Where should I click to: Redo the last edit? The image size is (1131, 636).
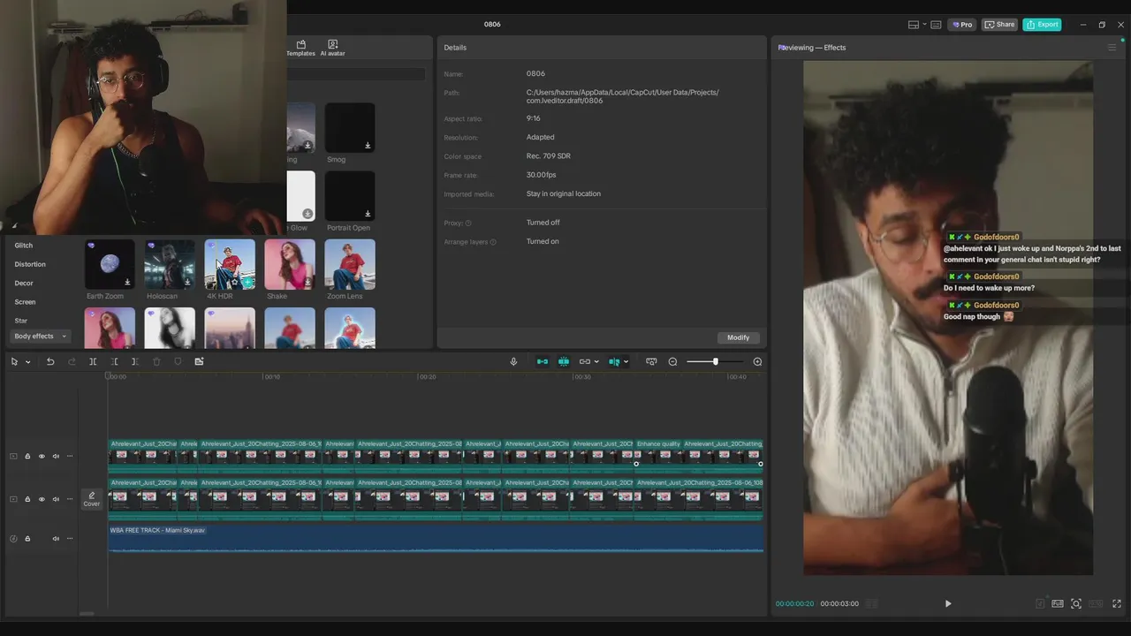[72, 361]
